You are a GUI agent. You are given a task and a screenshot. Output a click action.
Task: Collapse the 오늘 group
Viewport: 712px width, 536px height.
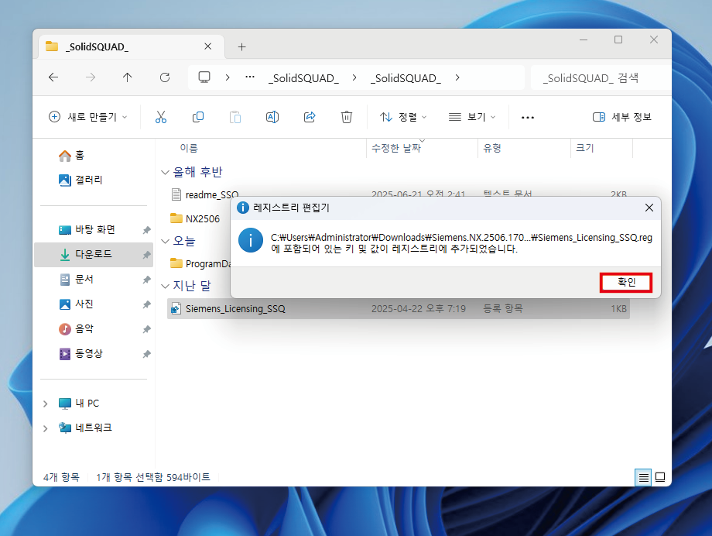(x=166, y=241)
